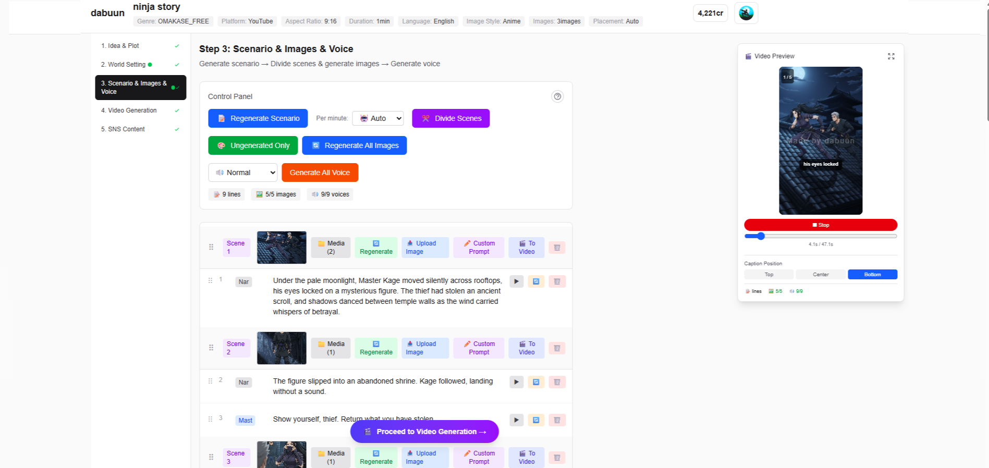
Task: Open the Per minute Auto dropdown
Action: tap(378, 118)
